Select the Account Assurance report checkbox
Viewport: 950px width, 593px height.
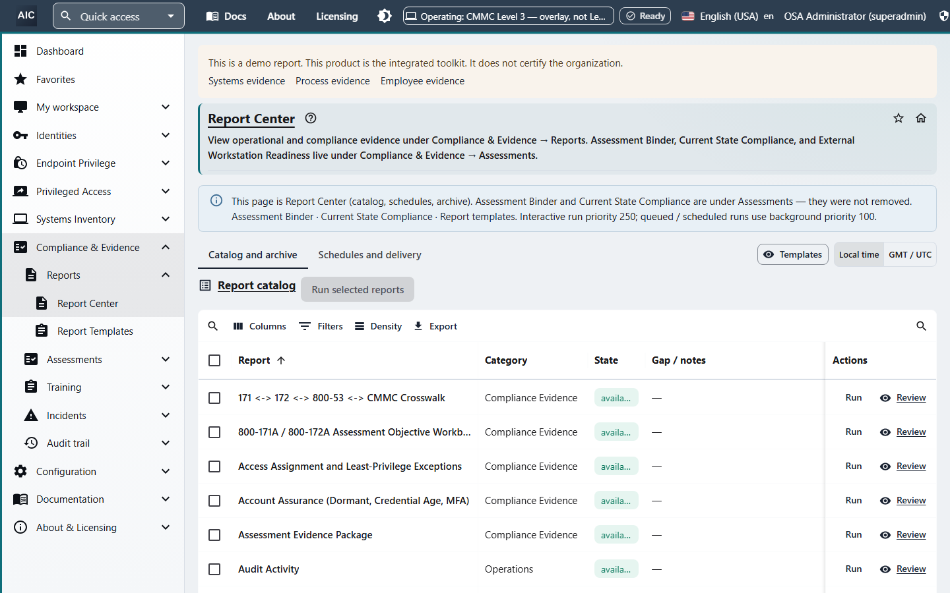tap(214, 501)
